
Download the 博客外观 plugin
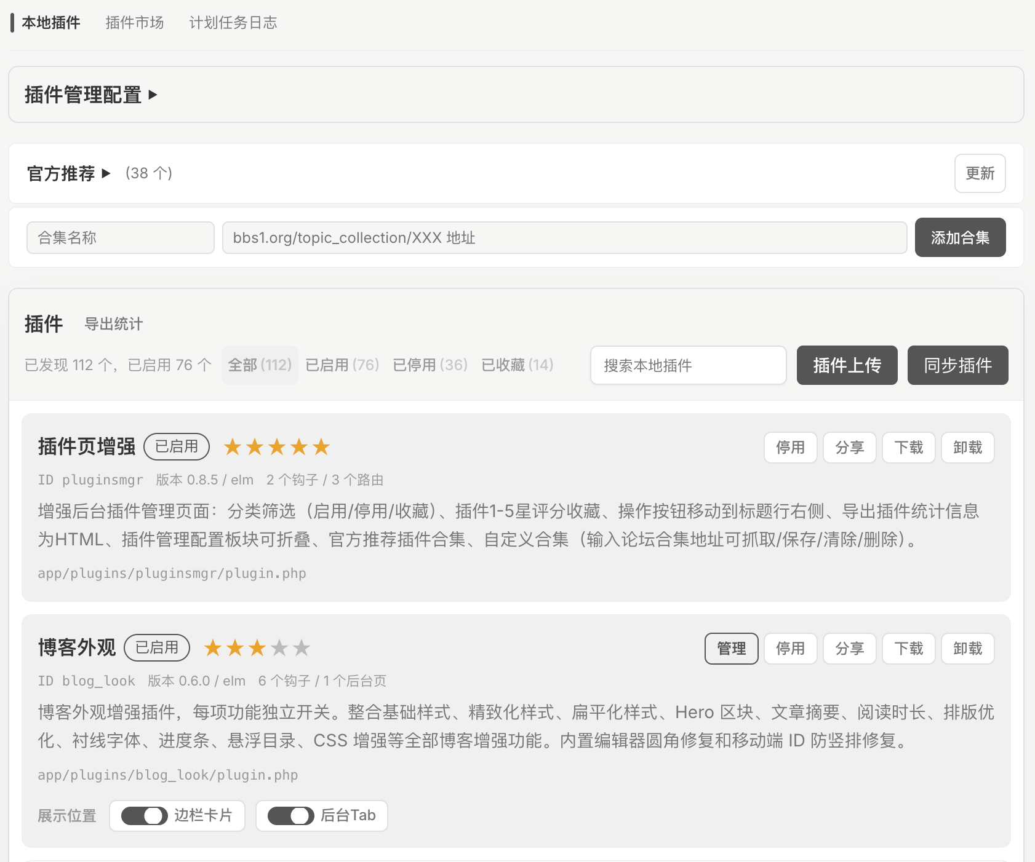pos(909,649)
